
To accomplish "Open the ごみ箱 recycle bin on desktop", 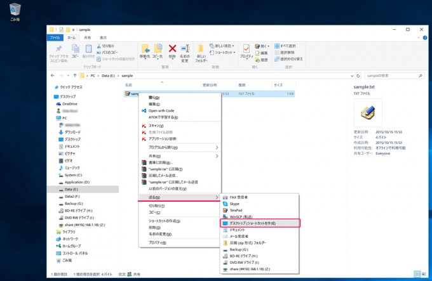I will [x=15, y=12].
